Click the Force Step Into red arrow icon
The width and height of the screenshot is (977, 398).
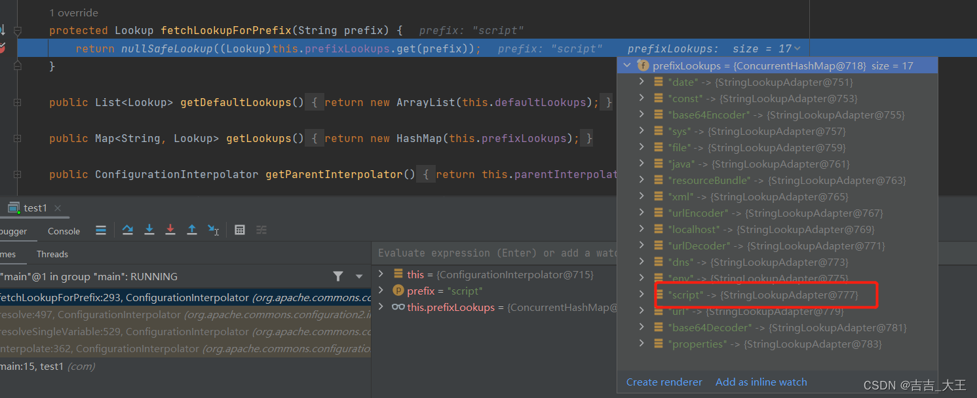(x=170, y=230)
